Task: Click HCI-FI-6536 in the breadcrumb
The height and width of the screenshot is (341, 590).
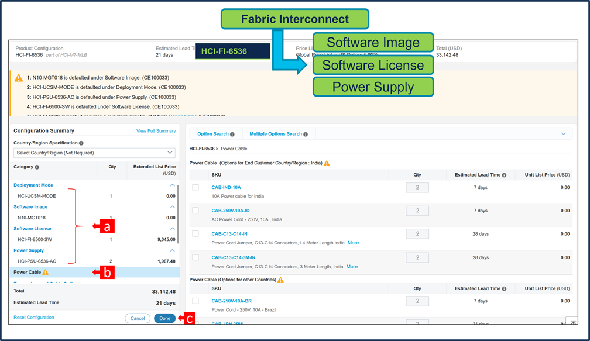Action: tap(202, 149)
